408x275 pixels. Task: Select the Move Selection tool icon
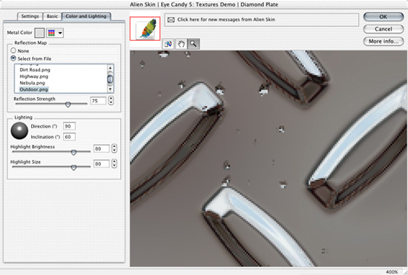tap(168, 44)
